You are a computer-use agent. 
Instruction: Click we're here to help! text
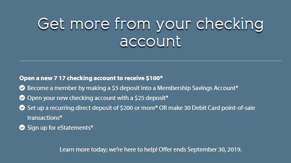[133, 150]
